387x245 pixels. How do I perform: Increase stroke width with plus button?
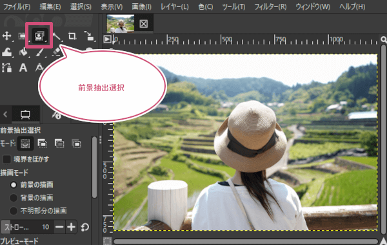click(x=72, y=227)
